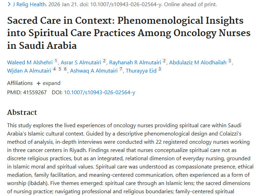Expand the Affiliations list with plus icon

pos(48,83)
